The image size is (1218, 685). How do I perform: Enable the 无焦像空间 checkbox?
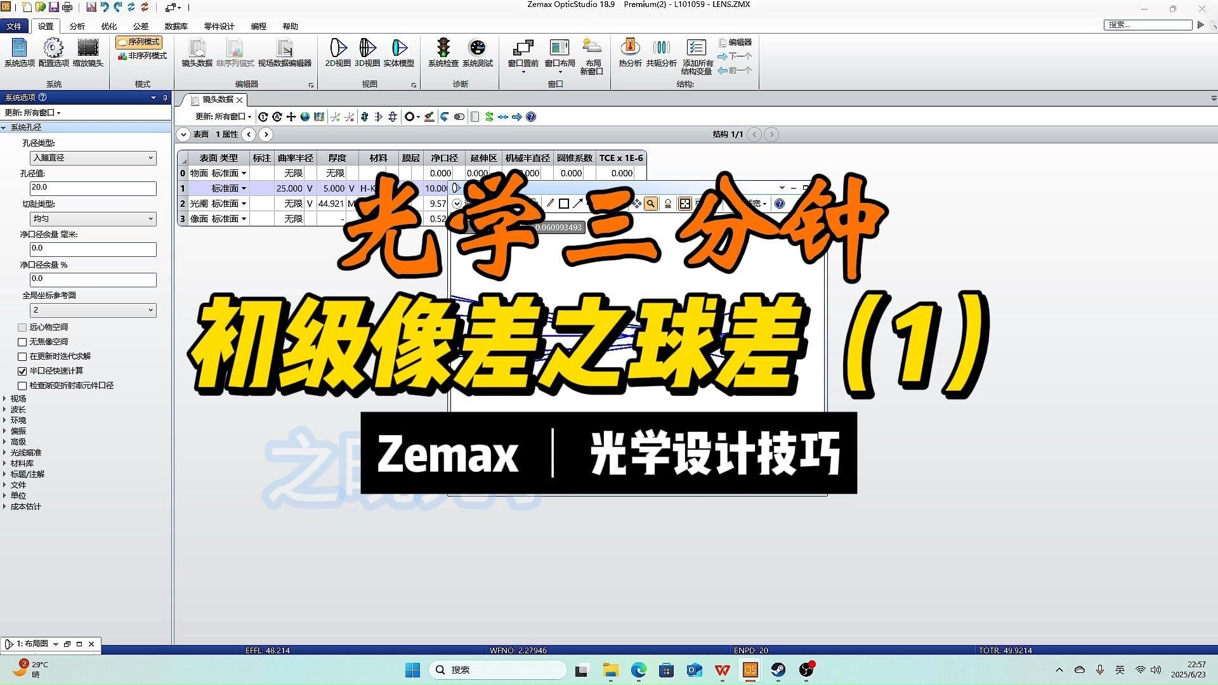click(x=22, y=341)
